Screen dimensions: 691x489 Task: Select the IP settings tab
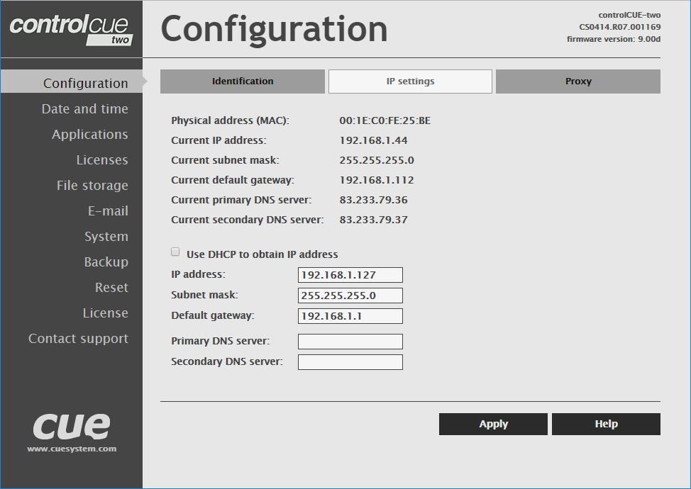pos(410,81)
